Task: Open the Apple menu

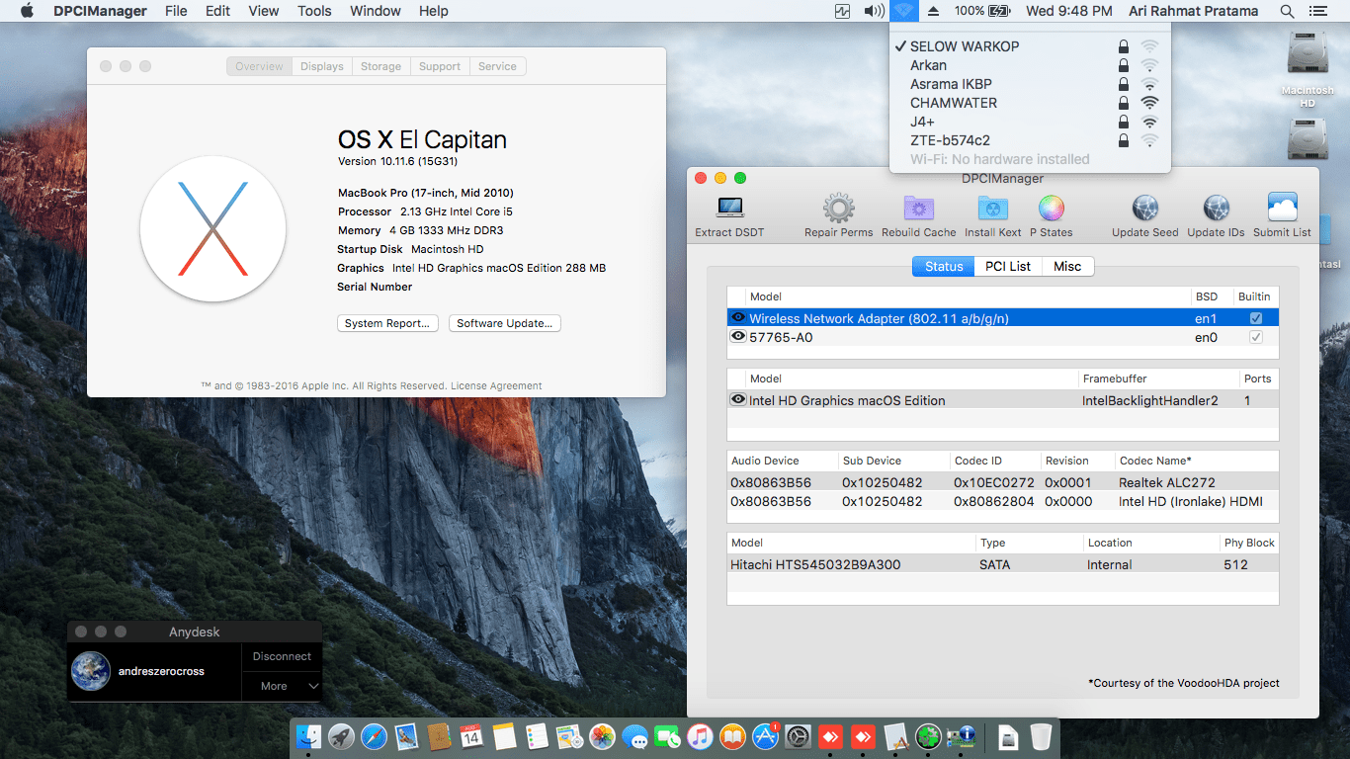Action: [27, 11]
